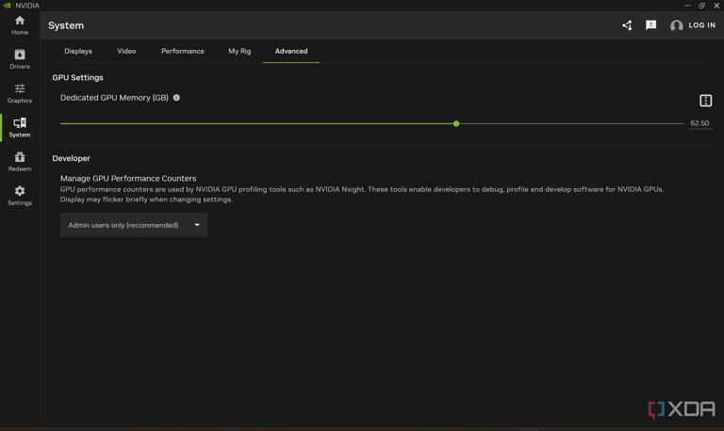Minimize the NVIDIA app window
Viewport: 724px width, 431px height.
click(x=687, y=6)
